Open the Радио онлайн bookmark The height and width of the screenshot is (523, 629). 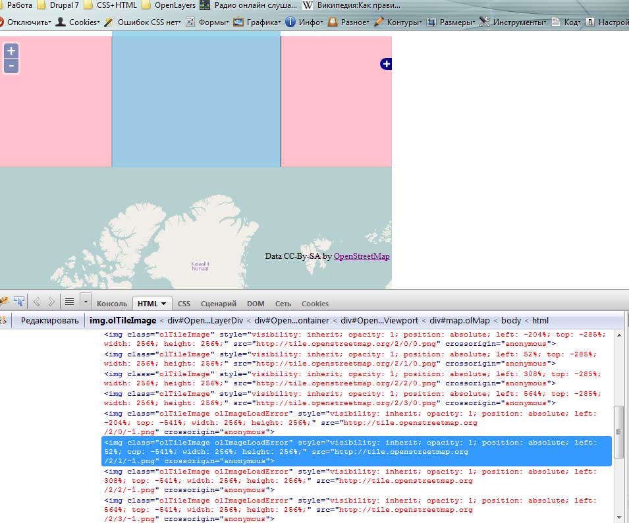249,5
